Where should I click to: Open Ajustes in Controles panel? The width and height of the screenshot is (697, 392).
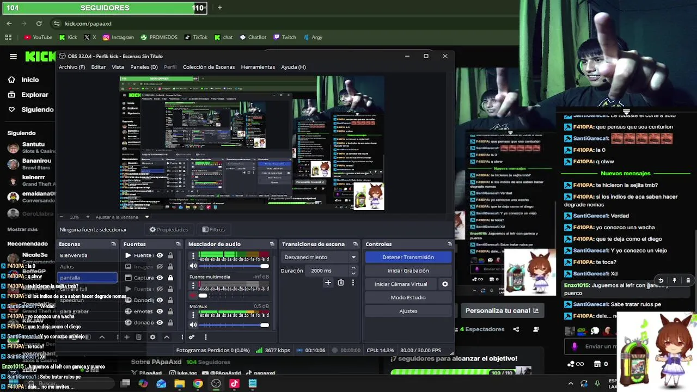click(408, 311)
